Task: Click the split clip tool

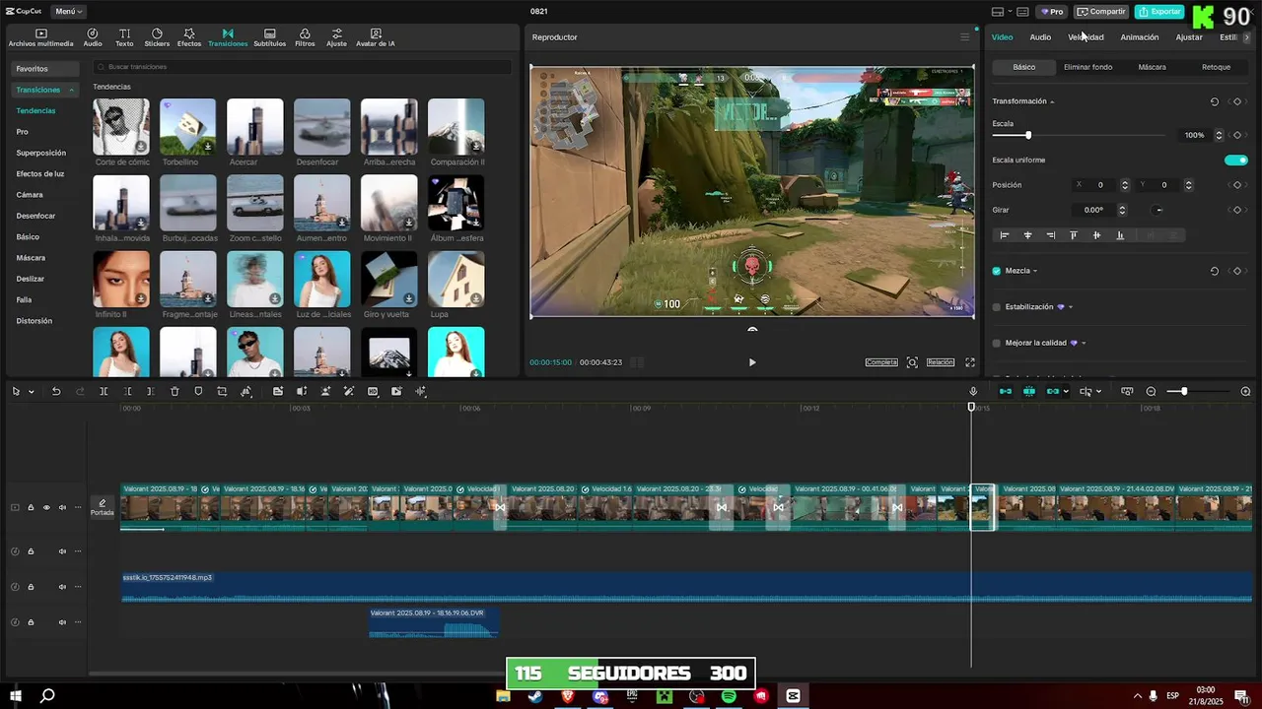Action: (x=104, y=391)
